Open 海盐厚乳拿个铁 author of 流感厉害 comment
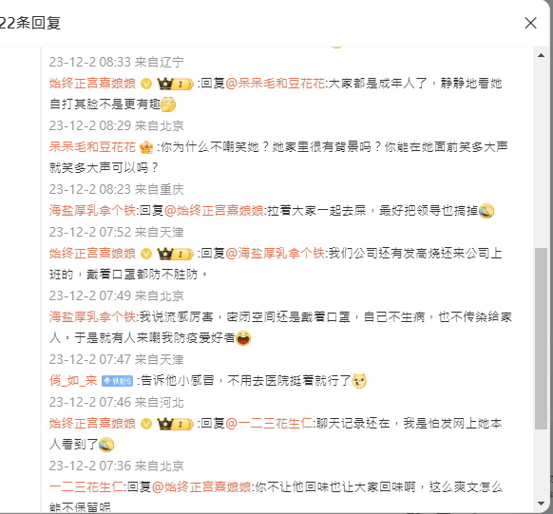Screen dimensions: 553x514 [92, 317]
